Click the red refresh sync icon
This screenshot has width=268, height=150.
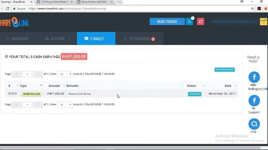201,22
